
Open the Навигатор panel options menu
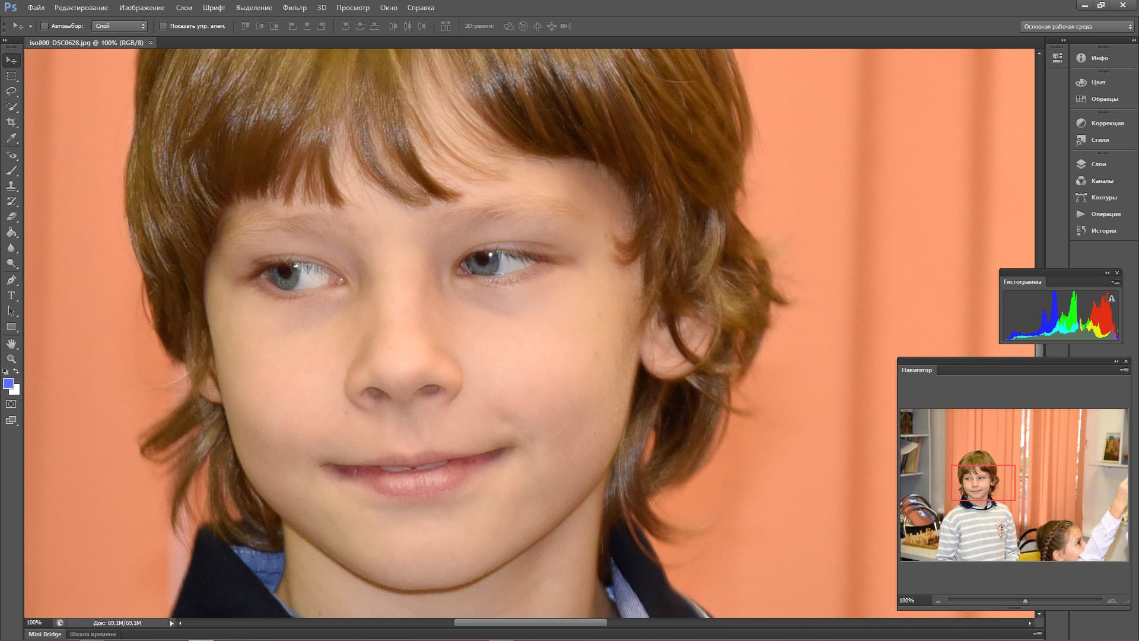(1124, 370)
